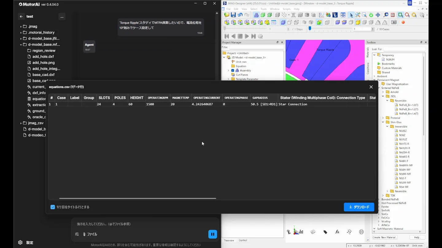
Task: Click the first yellow cube view icon
Action: [227, 22]
